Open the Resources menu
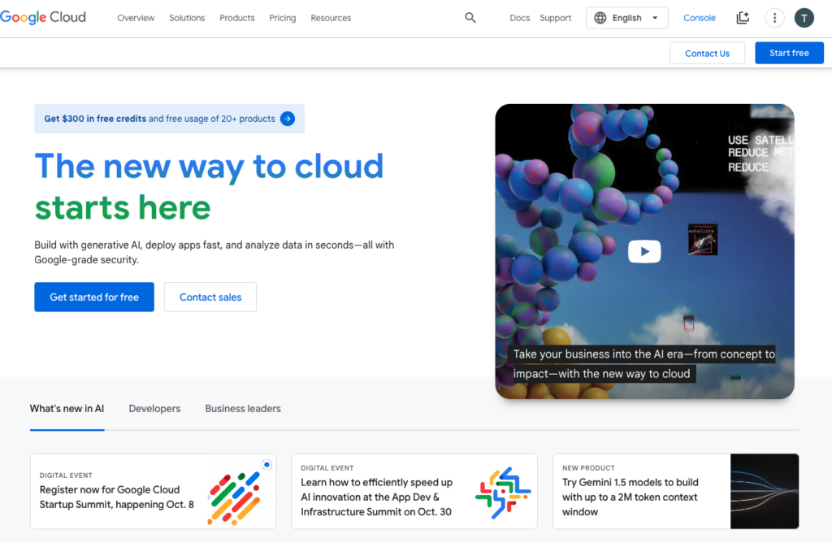 point(331,18)
